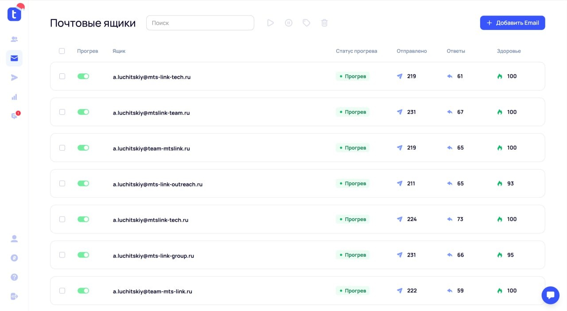The width and height of the screenshot is (567, 311).
Task: Open the ruble billing icon in sidebar
Action: coord(14,258)
